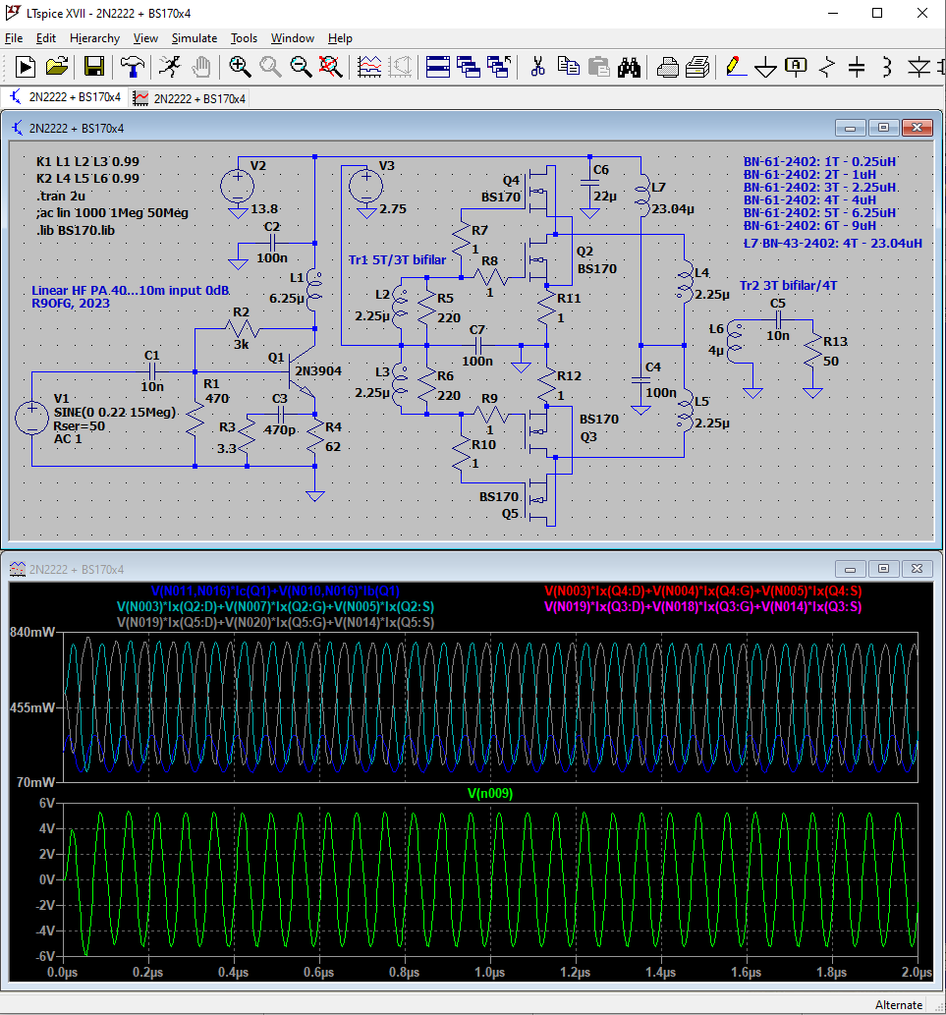The image size is (946, 1015).
Task: Click gray trace label for Q5 power
Action: click(x=275, y=622)
